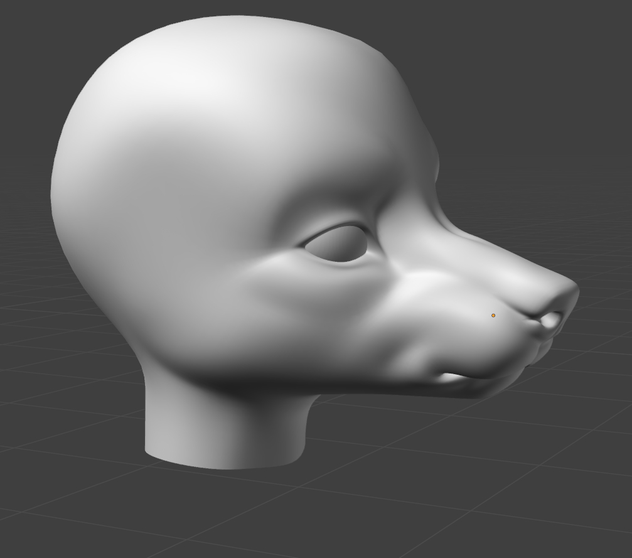Click the bridge of the snout
The image size is (632, 558).
[496, 251]
